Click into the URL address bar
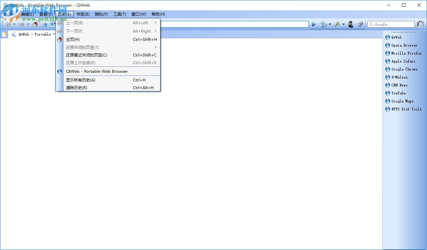 point(235,24)
